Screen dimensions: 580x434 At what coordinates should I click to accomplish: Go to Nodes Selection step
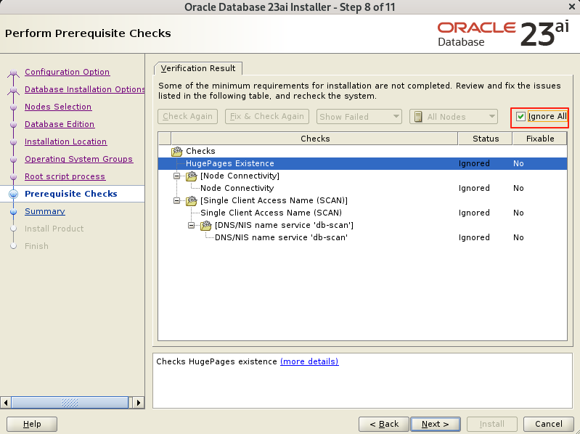click(58, 107)
